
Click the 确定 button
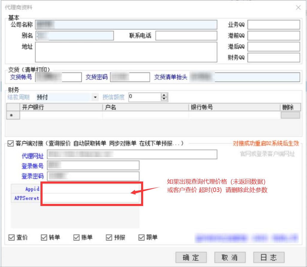191,257
